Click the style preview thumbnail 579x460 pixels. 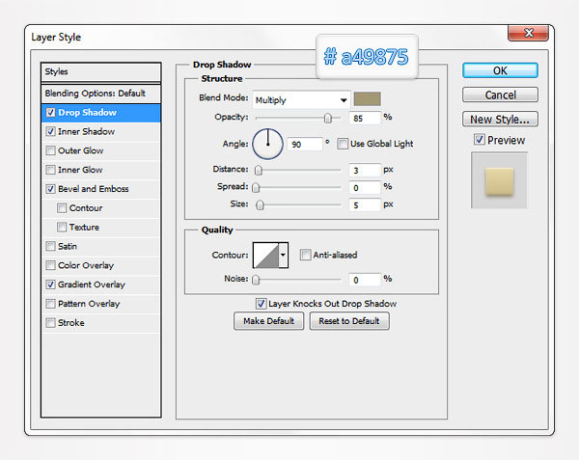[x=499, y=180]
